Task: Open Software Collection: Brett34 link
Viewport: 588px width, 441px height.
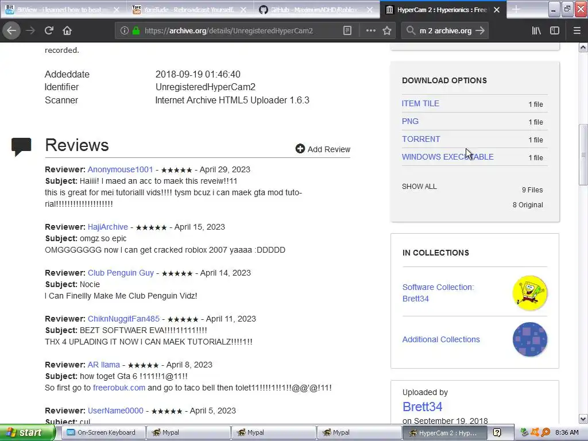Action: pos(438,293)
